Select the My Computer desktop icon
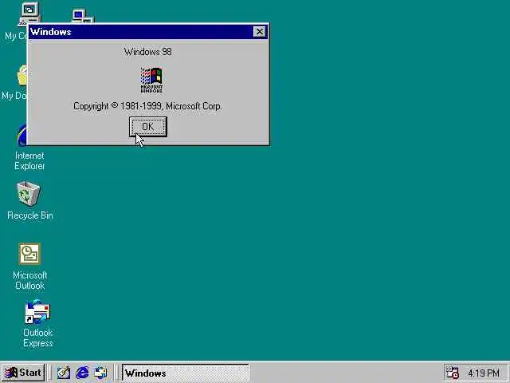Screen dimensions: 510x383 point(29,13)
